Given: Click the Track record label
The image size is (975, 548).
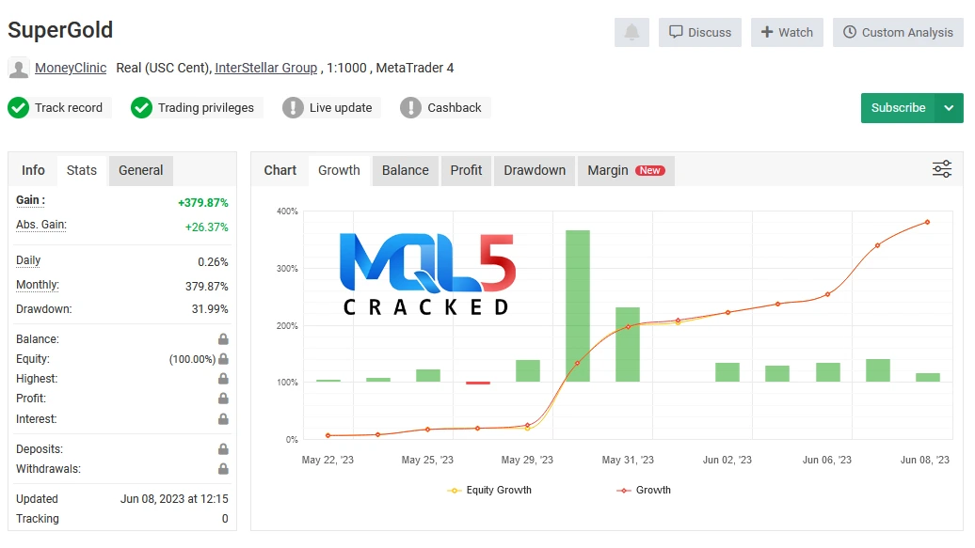Looking at the screenshot, I should tap(69, 107).
